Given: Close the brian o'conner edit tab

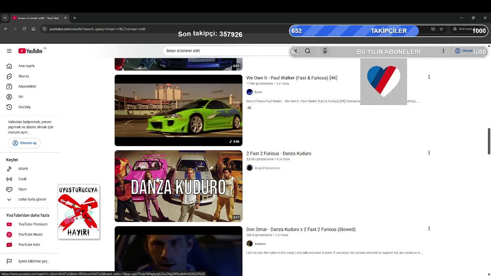Looking at the screenshot, I should pos(65,18).
